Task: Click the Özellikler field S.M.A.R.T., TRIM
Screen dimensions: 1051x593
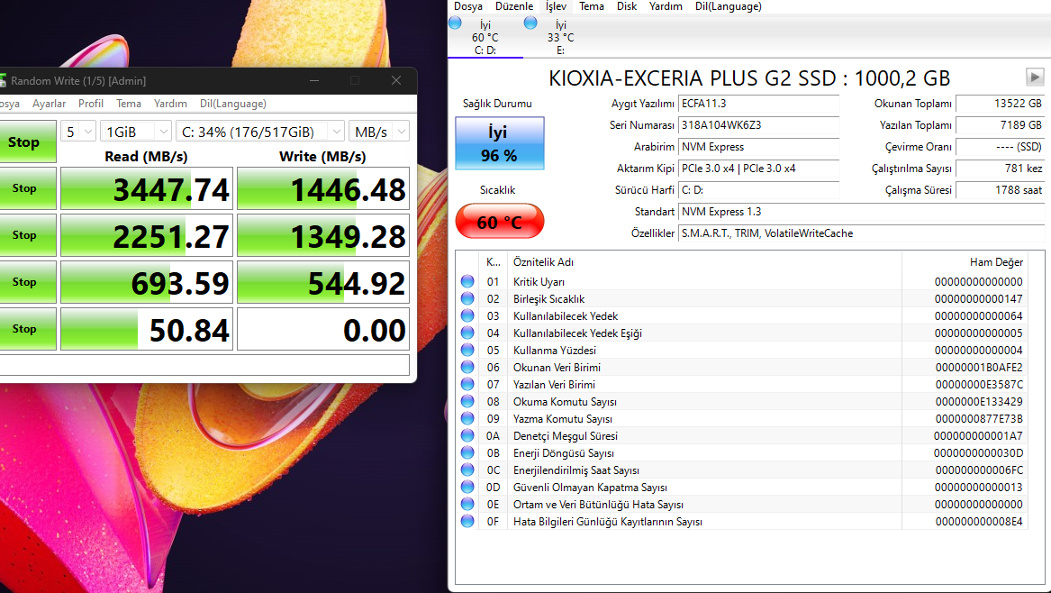Action: pyautogui.click(x=861, y=233)
